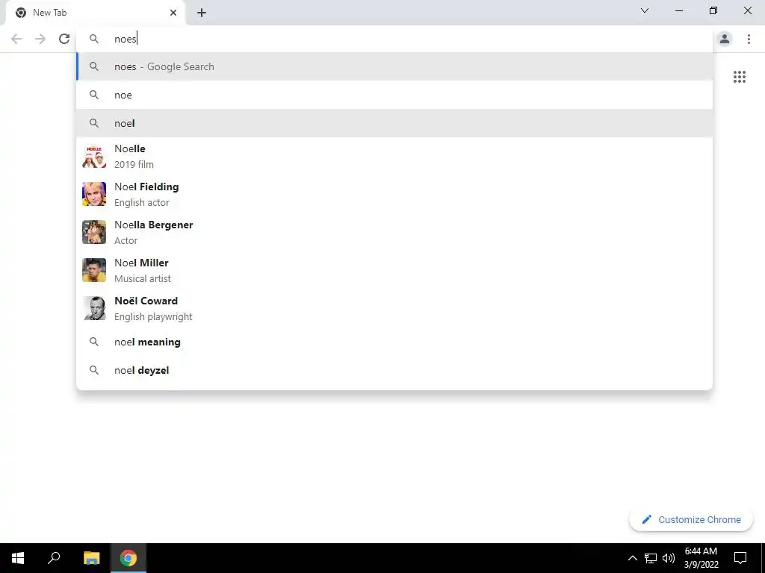
Task: Open Windows taskbar search
Action: click(54, 558)
